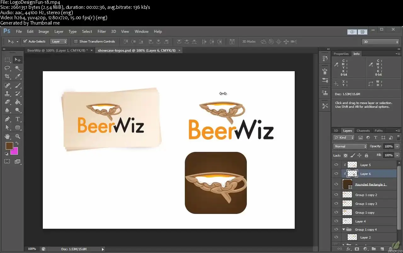Screen dimensions: 403x253
Task: Open the blending mode Normal dropdown
Action: tap(350, 147)
